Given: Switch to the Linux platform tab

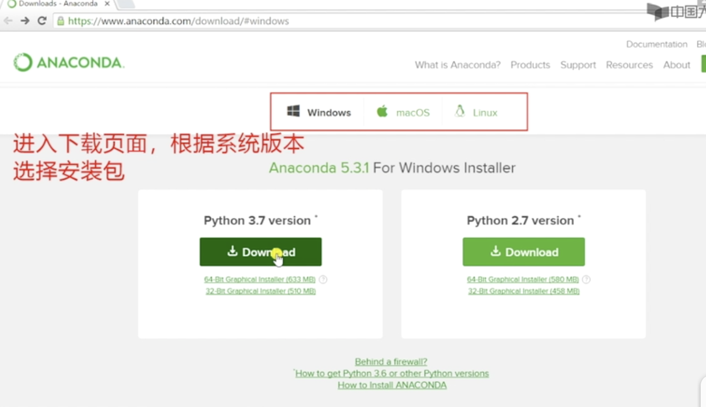Looking at the screenshot, I should [476, 112].
